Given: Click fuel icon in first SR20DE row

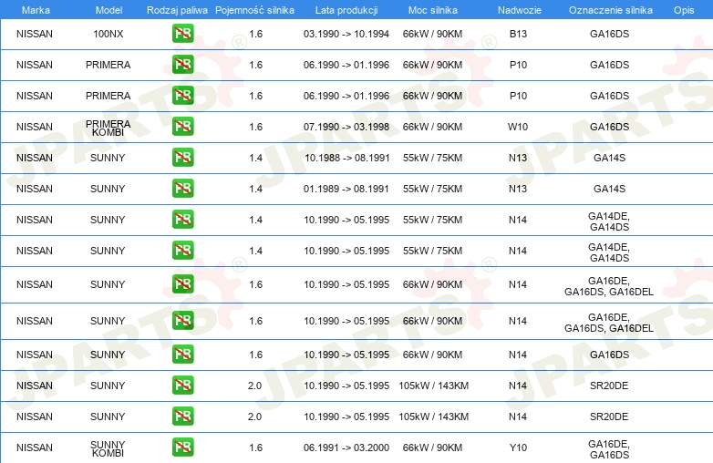Looking at the screenshot, I should coord(182,386).
